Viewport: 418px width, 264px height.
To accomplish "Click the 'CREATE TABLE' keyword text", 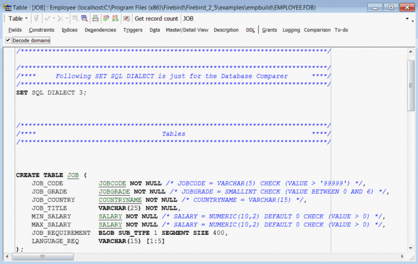I will pyautogui.click(x=40, y=175).
